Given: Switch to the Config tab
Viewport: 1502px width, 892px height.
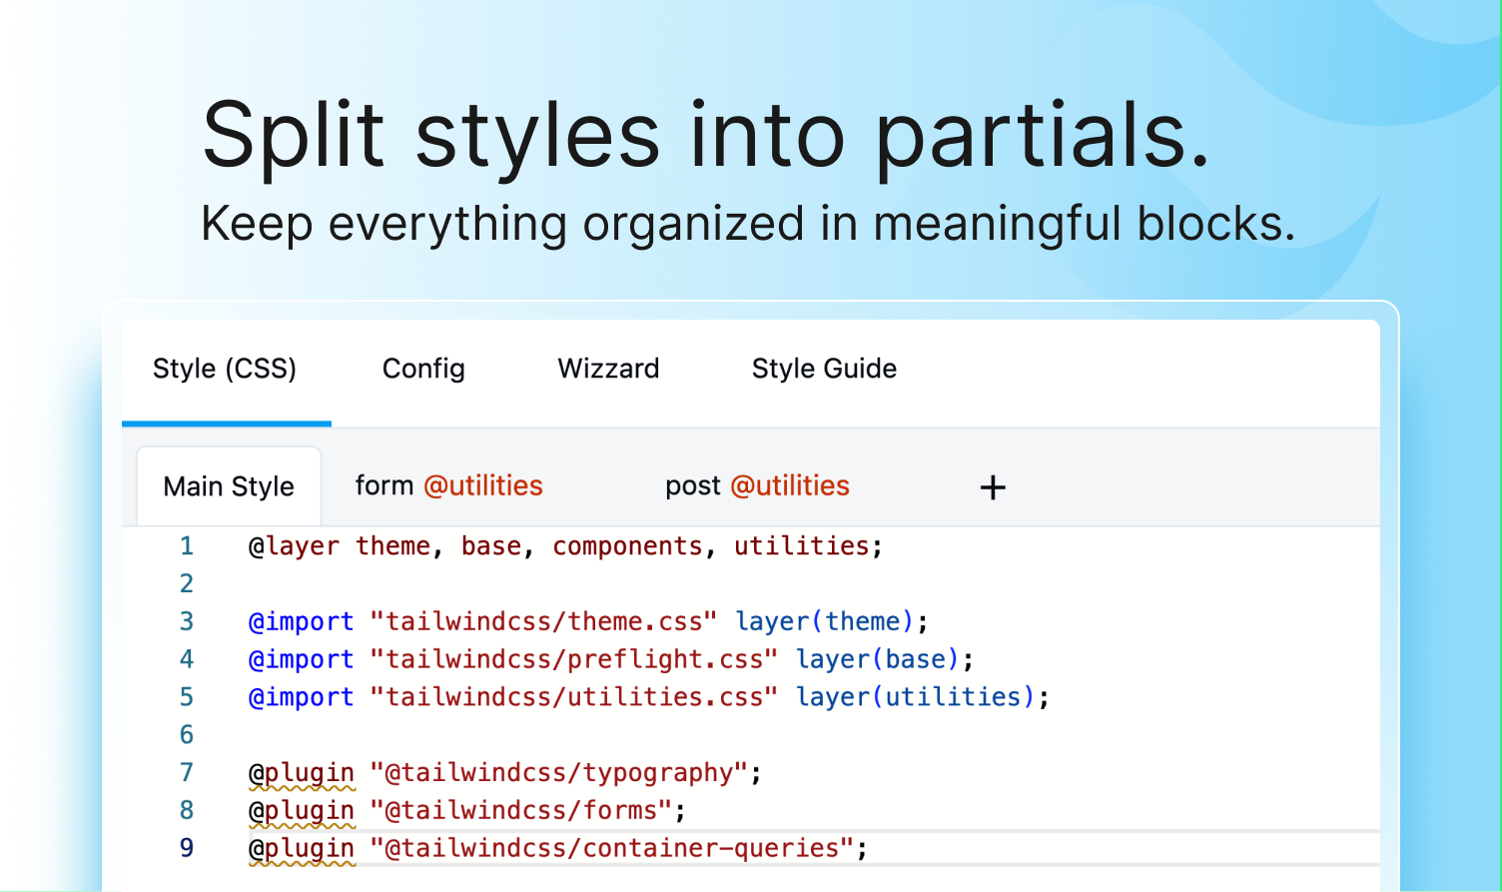Looking at the screenshot, I should pyautogui.click(x=422, y=369).
